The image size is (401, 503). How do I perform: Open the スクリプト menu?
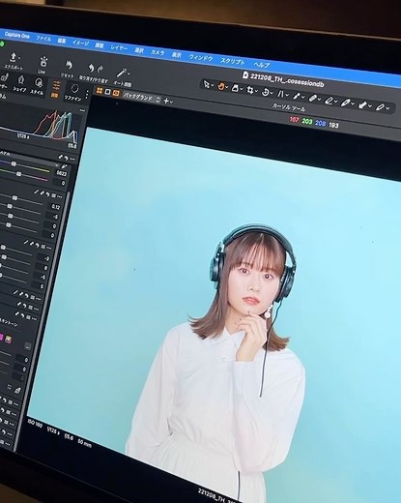click(233, 61)
